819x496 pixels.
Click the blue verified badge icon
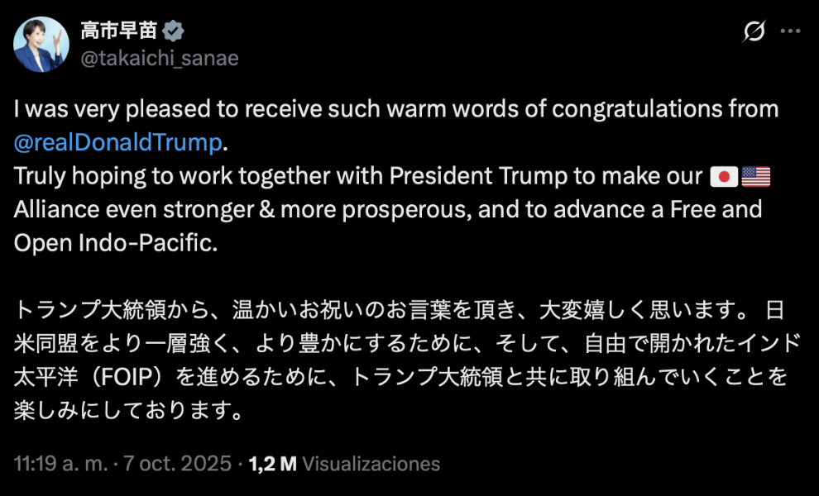[x=173, y=32]
